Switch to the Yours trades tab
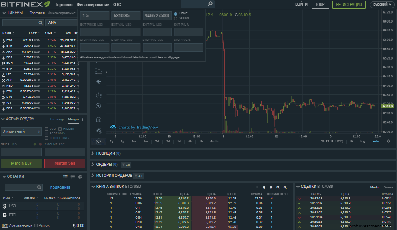397x230 pixels. 389,187
